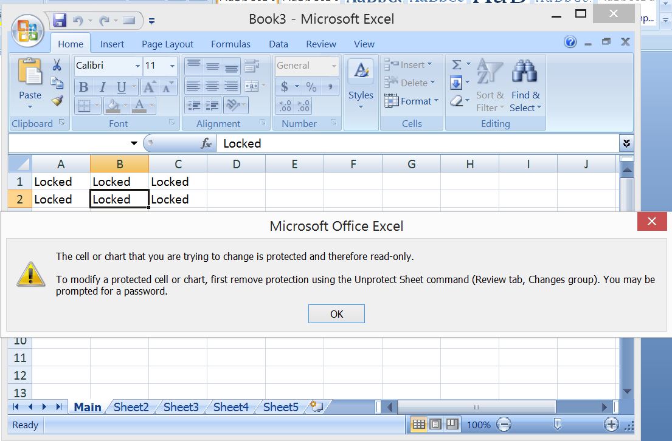Click Increase Indent icon
672x441 pixels.
click(212, 105)
